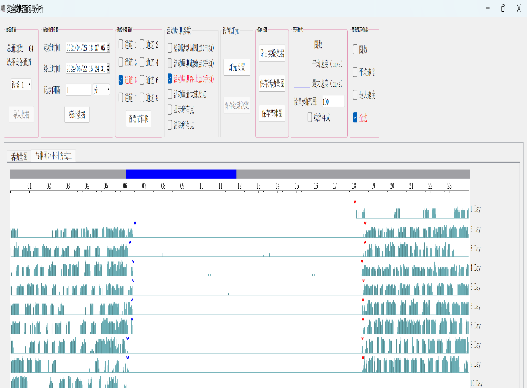Enable the 通道 1 checkbox
Viewport: 527px width, 388px height.
tap(121, 44)
